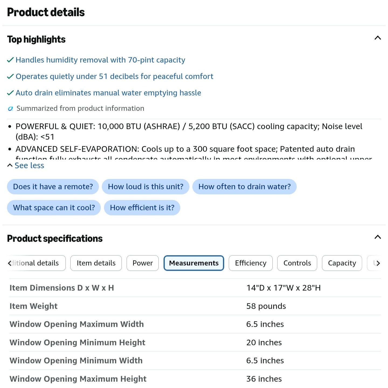This screenshot has height=388, width=388.
Task: Click the AI summary icon
Action: point(11,109)
